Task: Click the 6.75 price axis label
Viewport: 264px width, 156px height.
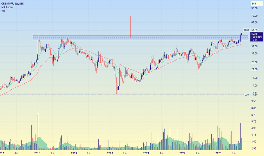Action: (254, 115)
